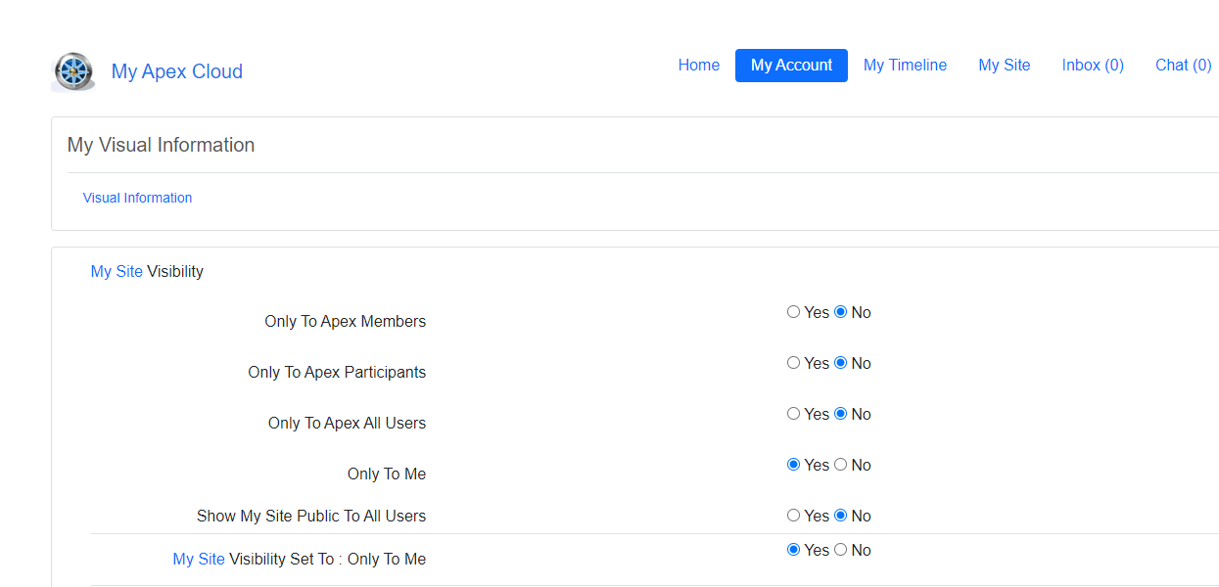Set Only To Apex All Users to Yes
Viewport: 1219px width, 587px height.
(x=793, y=414)
